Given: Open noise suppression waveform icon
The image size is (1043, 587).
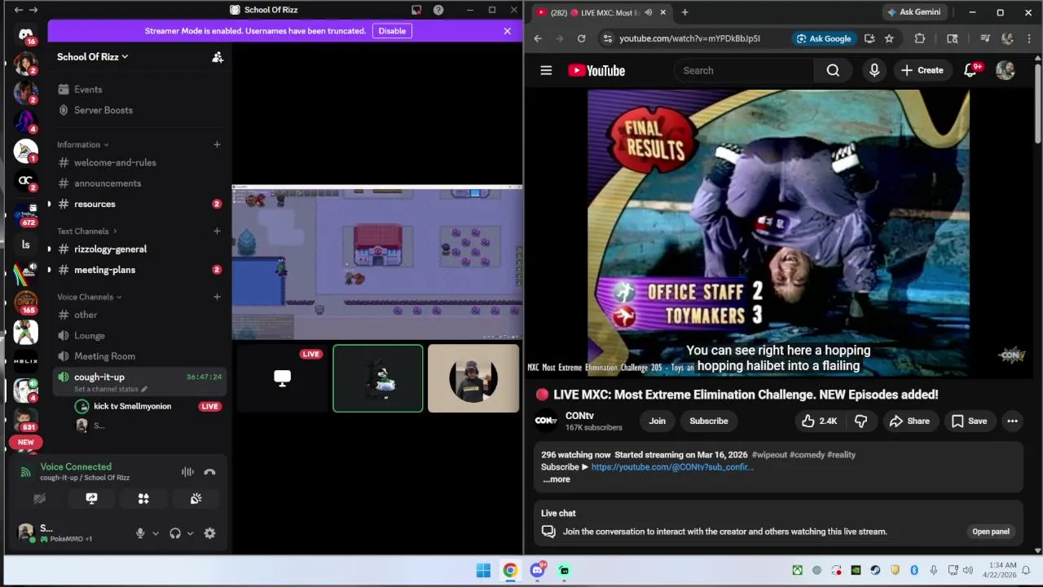Looking at the screenshot, I should tap(187, 472).
